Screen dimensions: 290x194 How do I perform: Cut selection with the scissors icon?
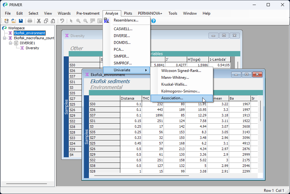[x=39, y=21]
